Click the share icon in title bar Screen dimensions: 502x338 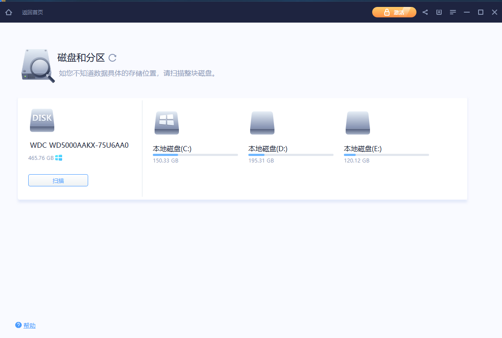(x=425, y=12)
